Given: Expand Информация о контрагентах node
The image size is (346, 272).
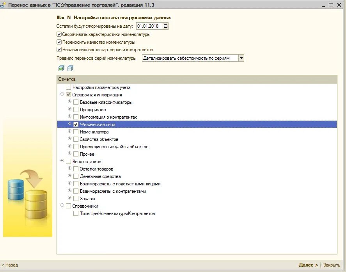Looking at the screenshot, I should tap(69, 116).
